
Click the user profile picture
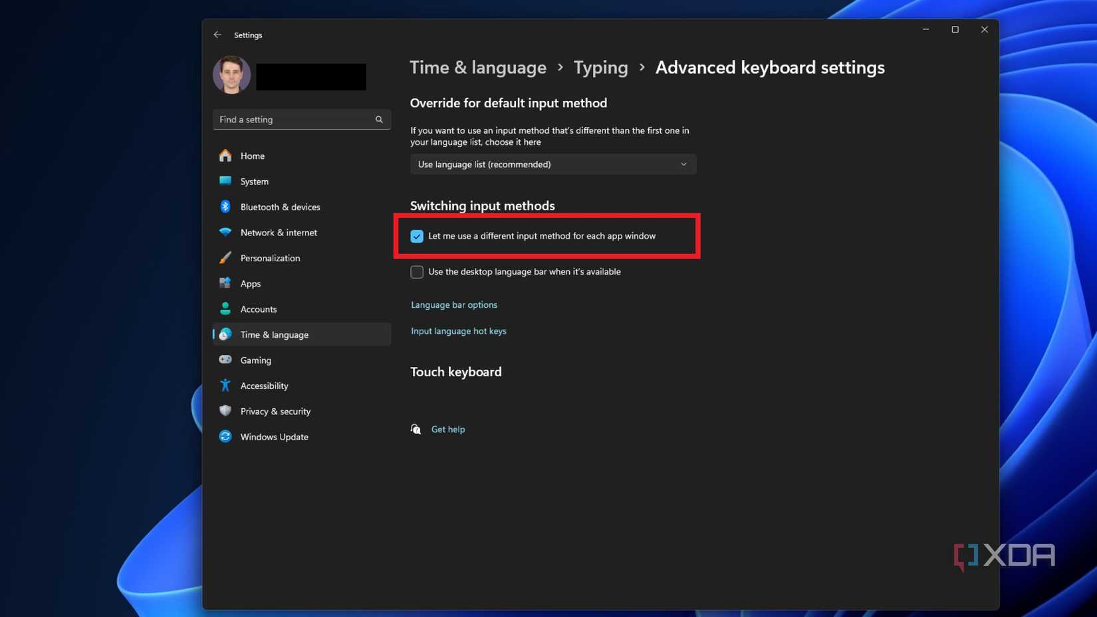pos(231,74)
